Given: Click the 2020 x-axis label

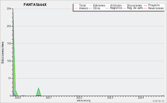Looking at the screenshot, I should coord(18,98).
